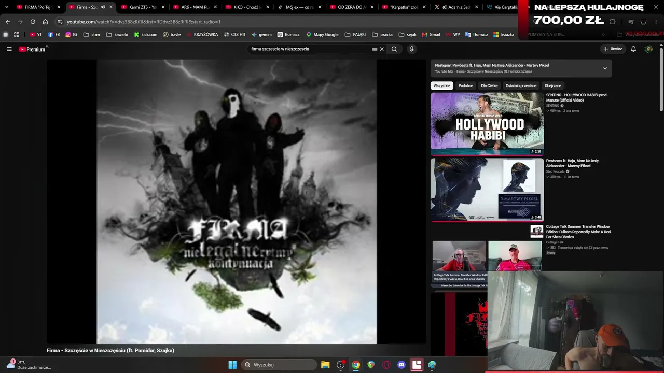Mute the Firma tab audio icon
Image resolution: width=664 pixels, height=373 pixels.
(103, 7)
